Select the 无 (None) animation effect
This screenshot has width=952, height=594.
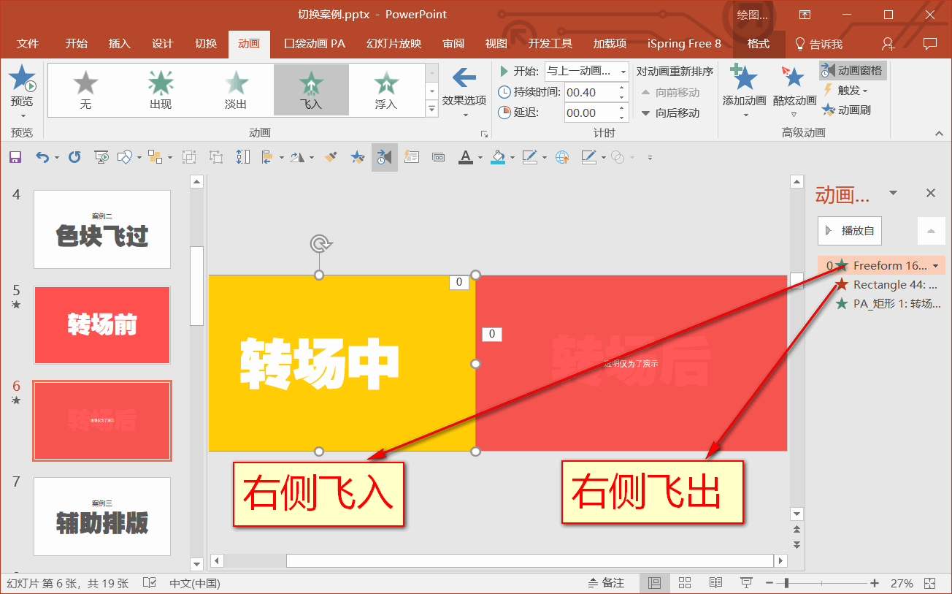point(85,90)
